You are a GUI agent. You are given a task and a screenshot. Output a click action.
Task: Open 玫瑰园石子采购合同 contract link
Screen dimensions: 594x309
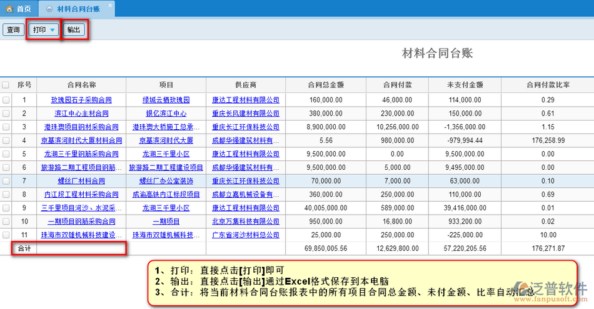81,100
